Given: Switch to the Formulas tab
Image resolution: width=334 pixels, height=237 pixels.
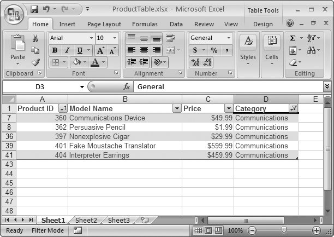Looking at the screenshot, I should pyautogui.click(x=145, y=24).
